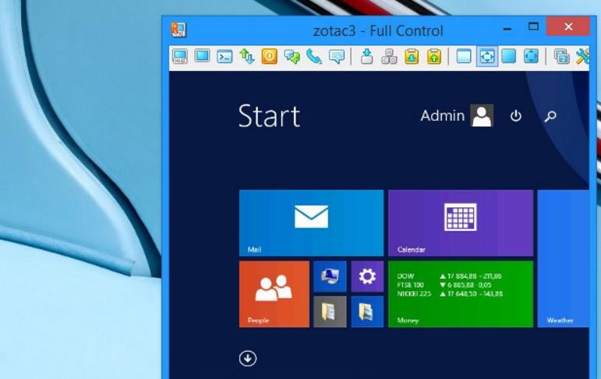Expand all apps with down arrow circle
Viewport: 601px width, 379px height.
click(248, 358)
